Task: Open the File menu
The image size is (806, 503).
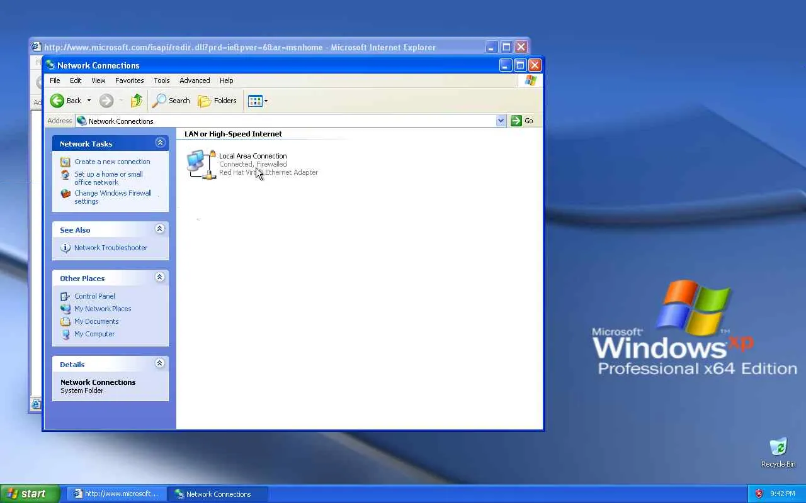Action: click(x=55, y=80)
